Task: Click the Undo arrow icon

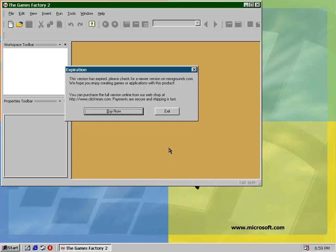Action: tap(71, 24)
